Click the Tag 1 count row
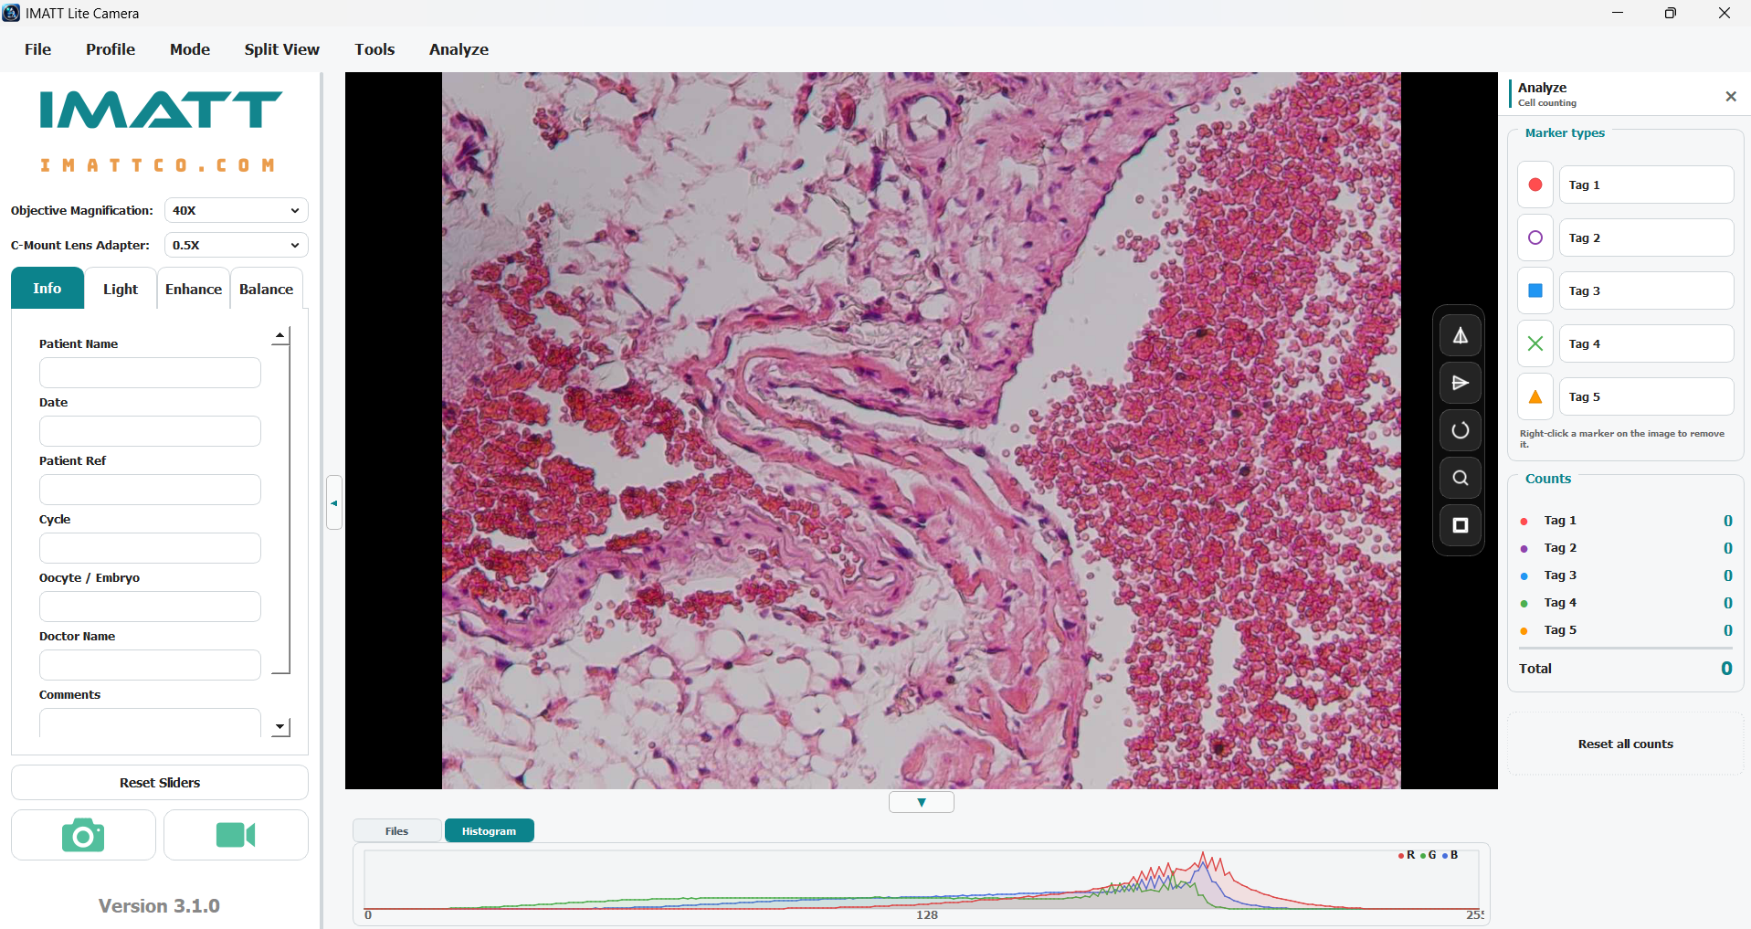 (1626, 521)
